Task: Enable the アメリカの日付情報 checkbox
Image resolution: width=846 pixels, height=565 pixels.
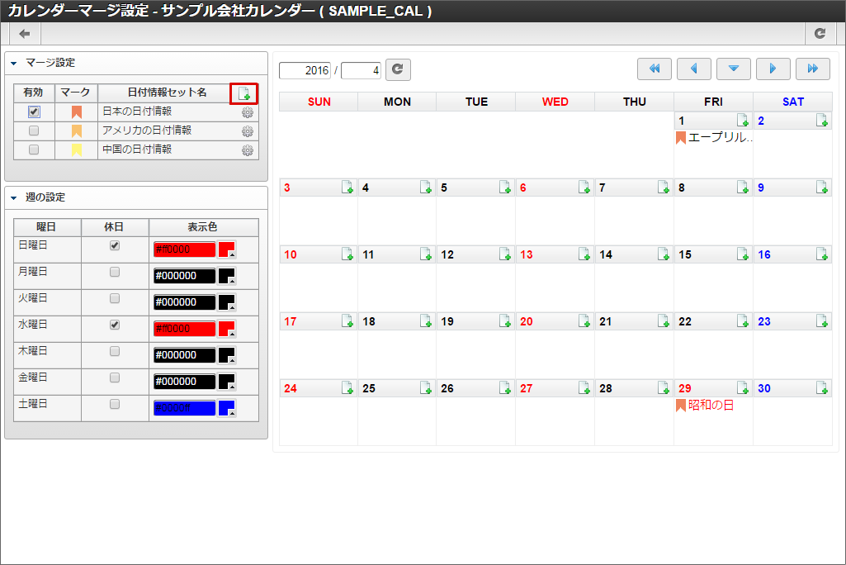Action: pyautogui.click(x=34, y=131)
